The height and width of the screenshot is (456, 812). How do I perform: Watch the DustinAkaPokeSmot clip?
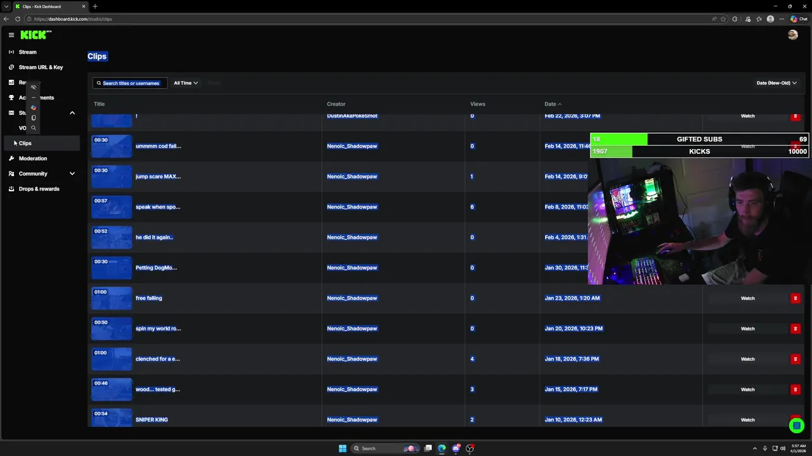pyautogui.click(x=748, y=116)
